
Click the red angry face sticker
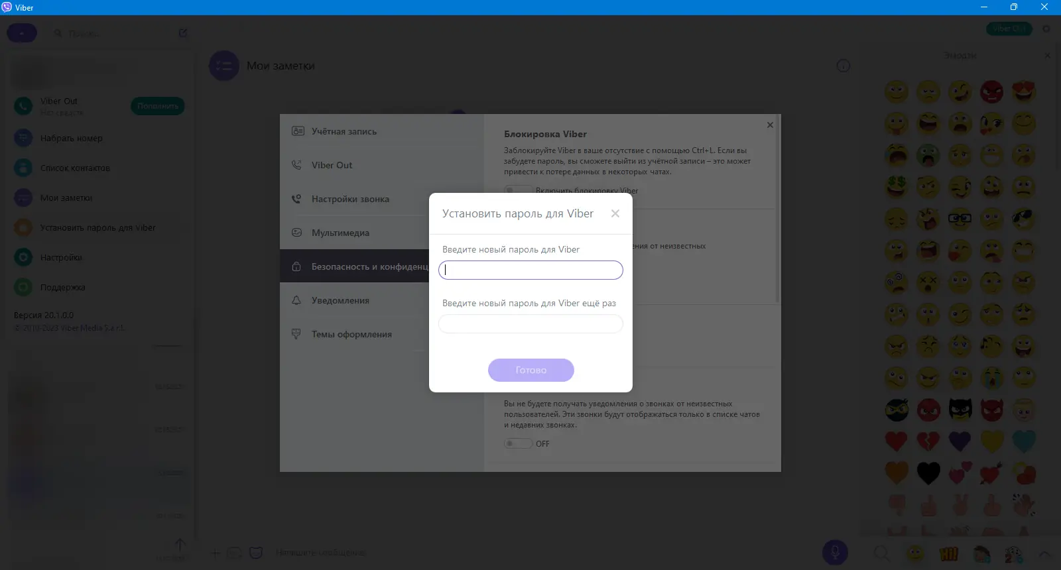click(x=991, y=91)
